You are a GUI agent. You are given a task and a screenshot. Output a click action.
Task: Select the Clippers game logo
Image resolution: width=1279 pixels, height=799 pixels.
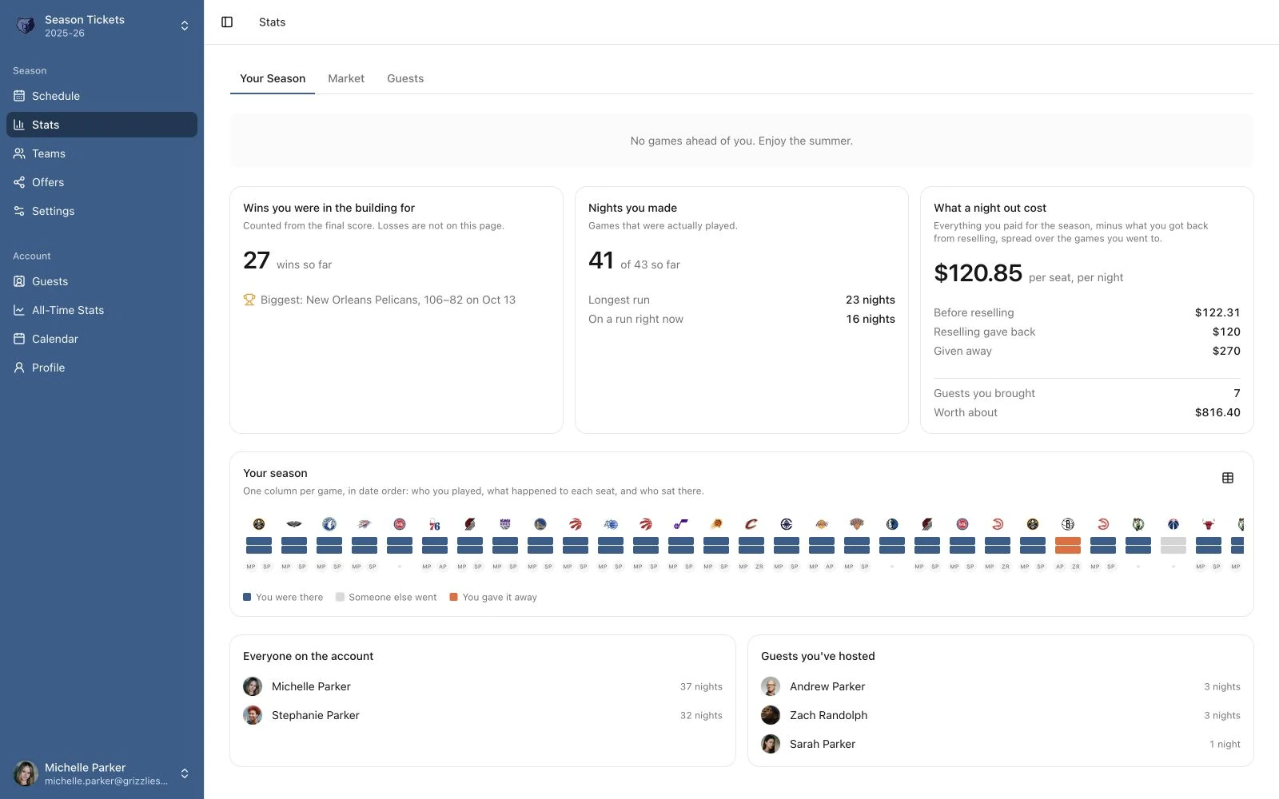pyautogui.click(x=787, y=524)
